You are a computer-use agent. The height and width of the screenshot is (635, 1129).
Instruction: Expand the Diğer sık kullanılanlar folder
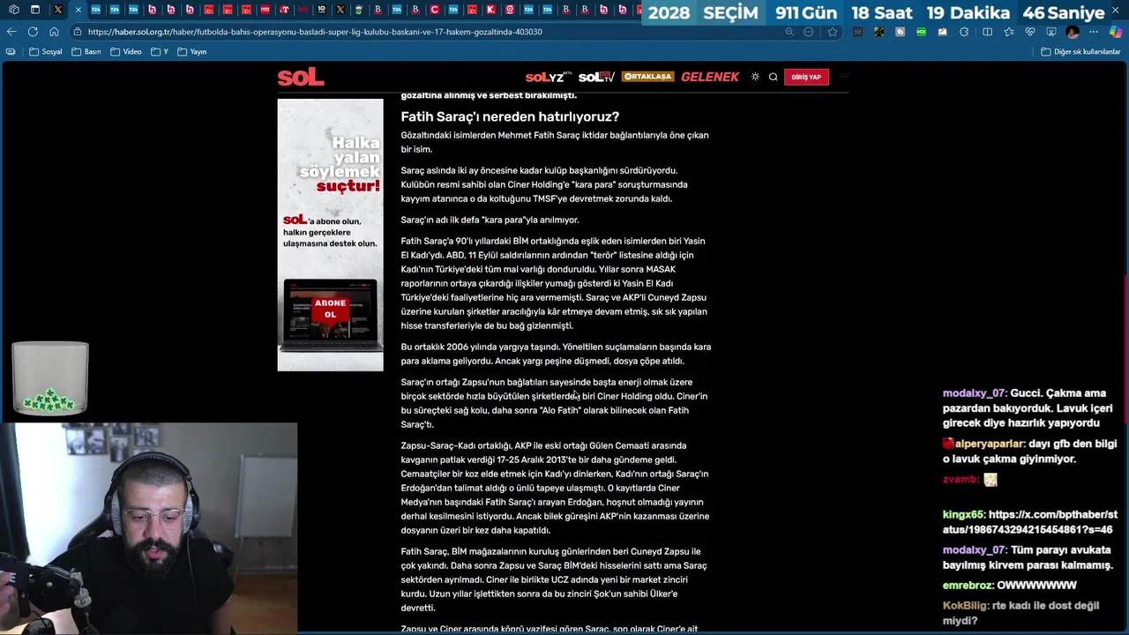click(x=1080, y=51)
